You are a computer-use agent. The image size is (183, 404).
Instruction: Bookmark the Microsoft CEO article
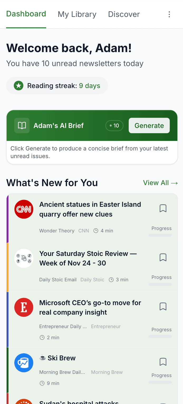[163, 306]
